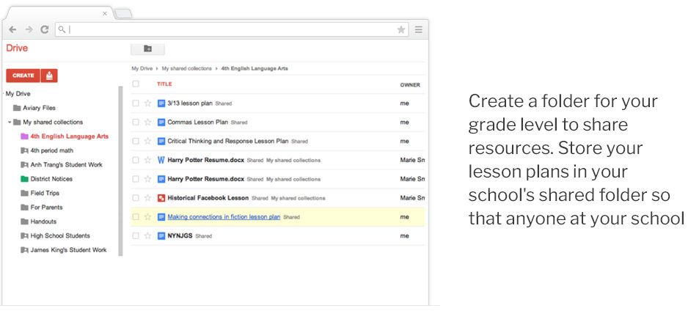Open the Chrome hamburger menu

point(418,29)
